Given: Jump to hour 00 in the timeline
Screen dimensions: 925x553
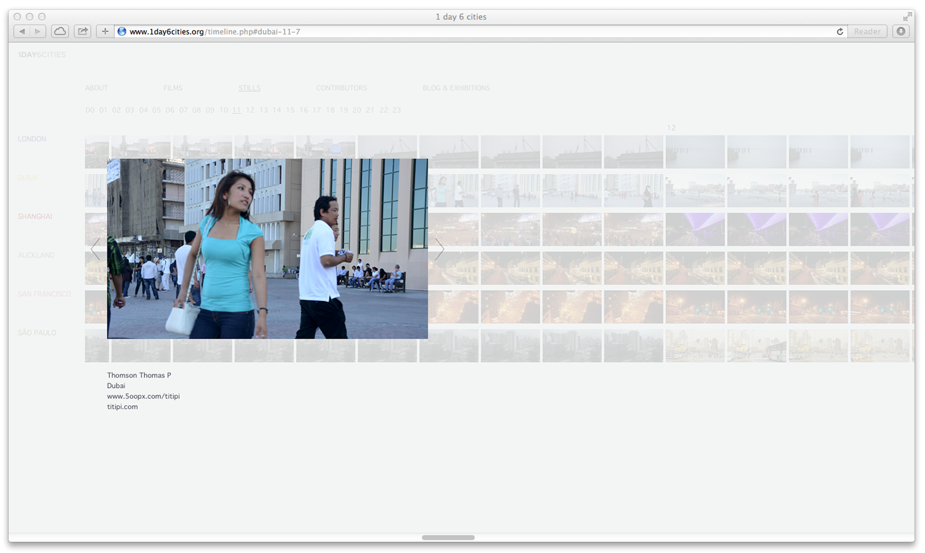Looking at the screenshot, I should point(90,110).
